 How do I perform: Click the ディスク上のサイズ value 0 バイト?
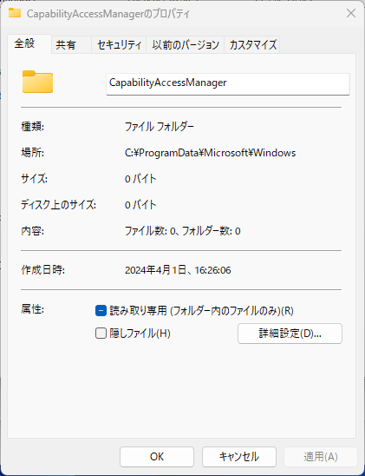point(140,205)
